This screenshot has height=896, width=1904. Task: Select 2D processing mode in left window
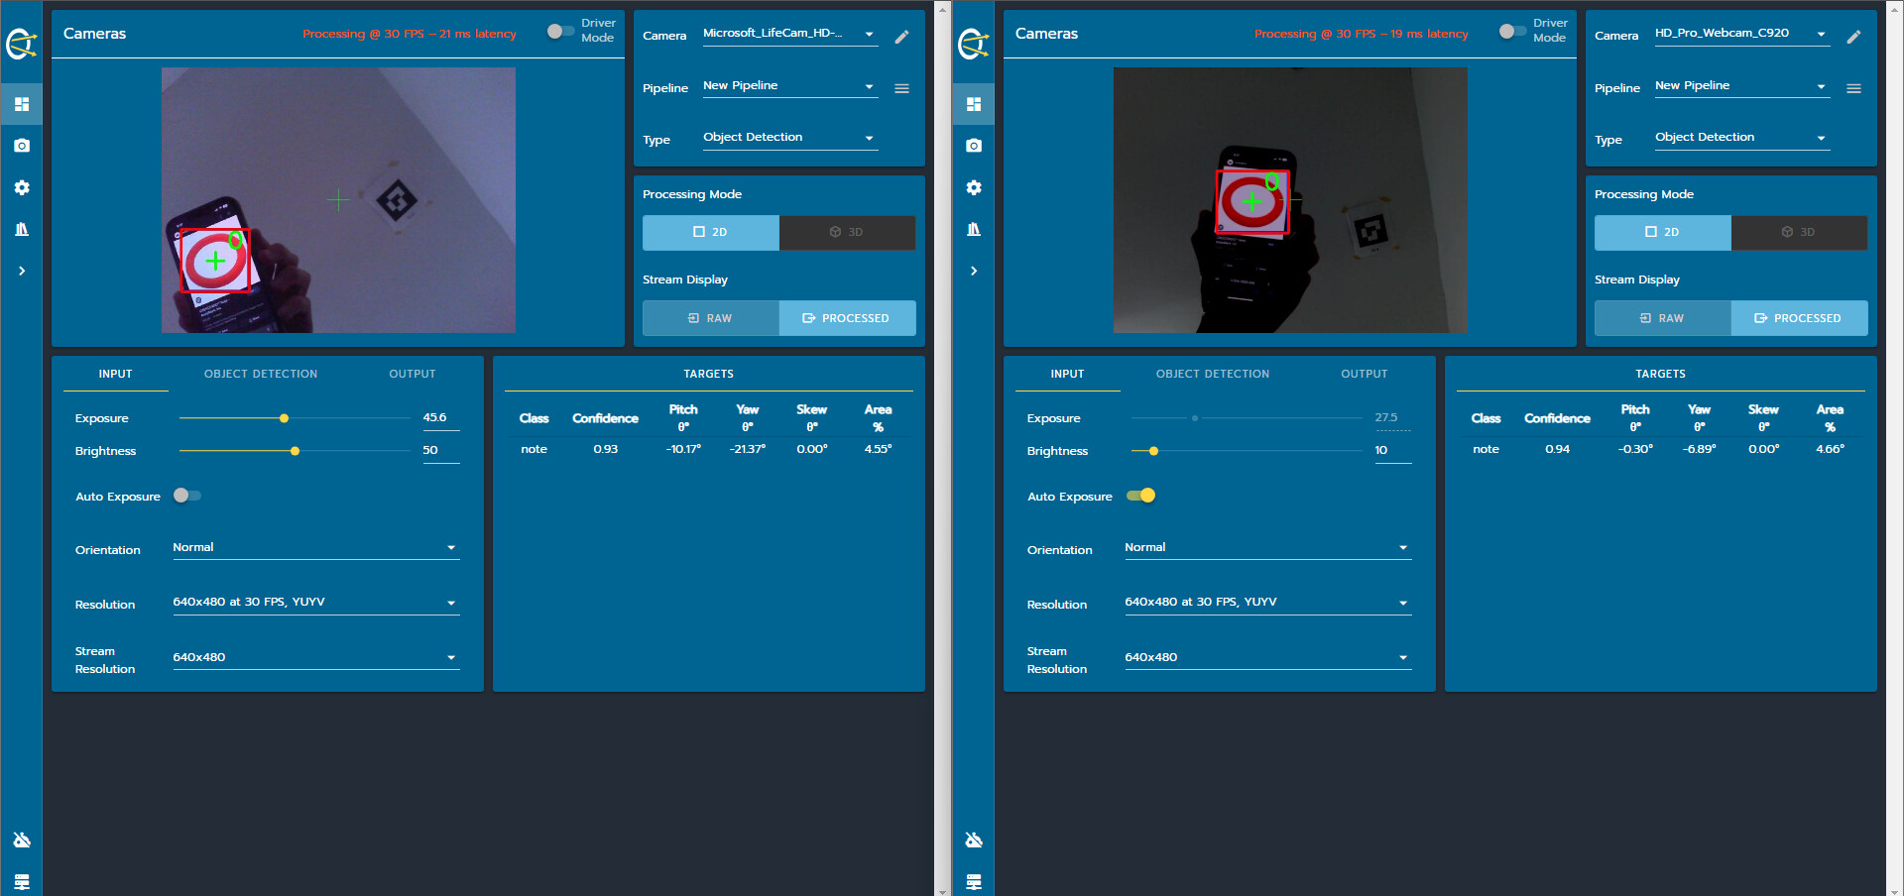(x=710, y=232)
